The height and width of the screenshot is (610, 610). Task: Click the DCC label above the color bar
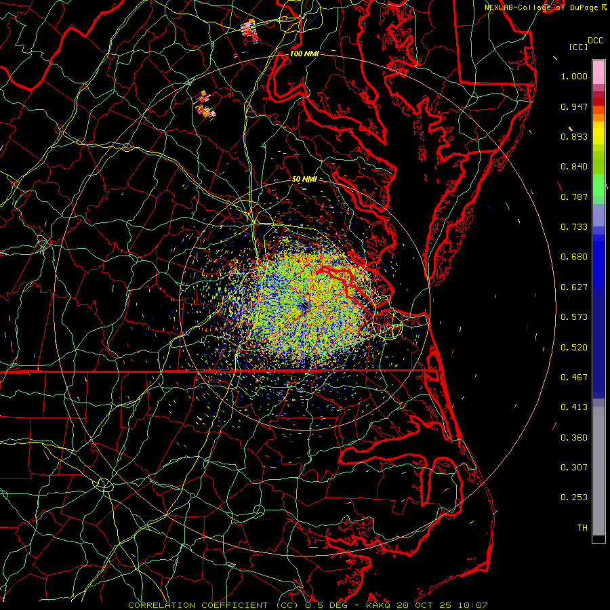point(595,41)
